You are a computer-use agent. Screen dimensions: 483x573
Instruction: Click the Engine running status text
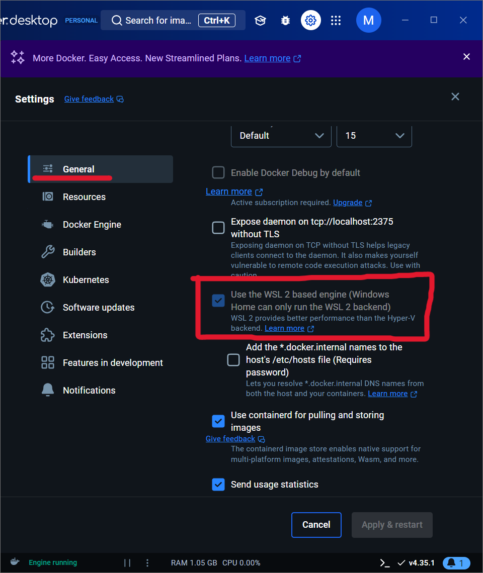click(x=53, y=562)
